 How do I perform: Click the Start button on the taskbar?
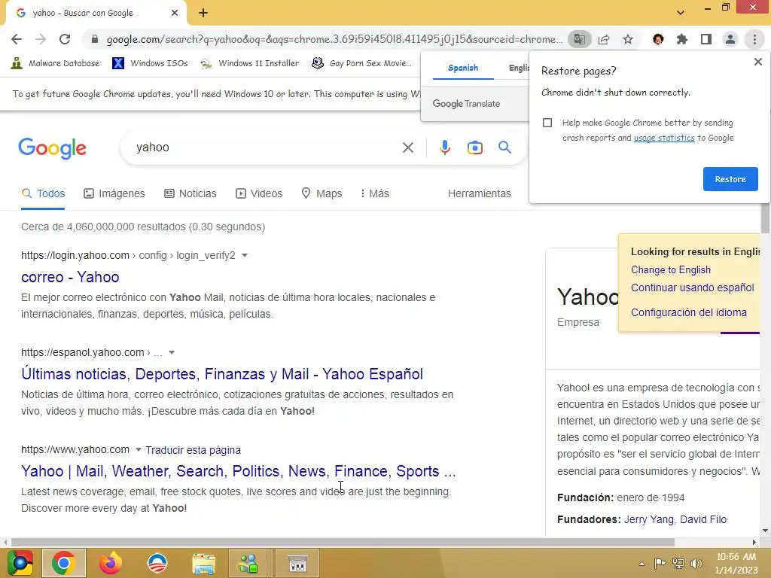pyautogui.click(x=20, y=563)
